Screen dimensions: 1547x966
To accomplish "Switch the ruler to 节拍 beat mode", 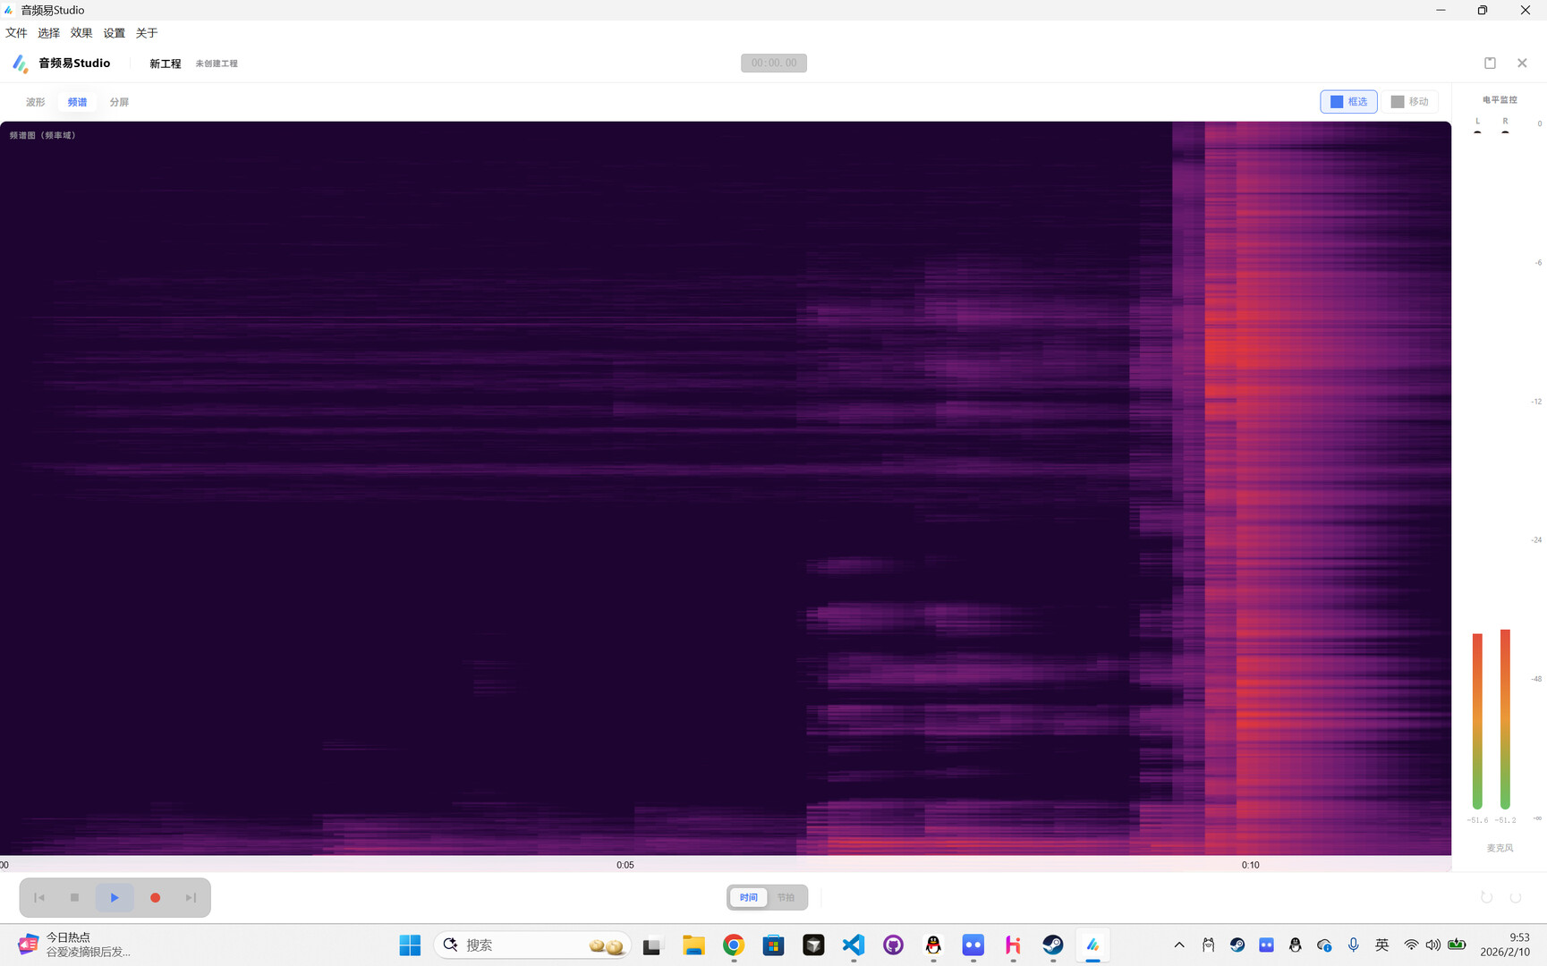I will 786,897.
